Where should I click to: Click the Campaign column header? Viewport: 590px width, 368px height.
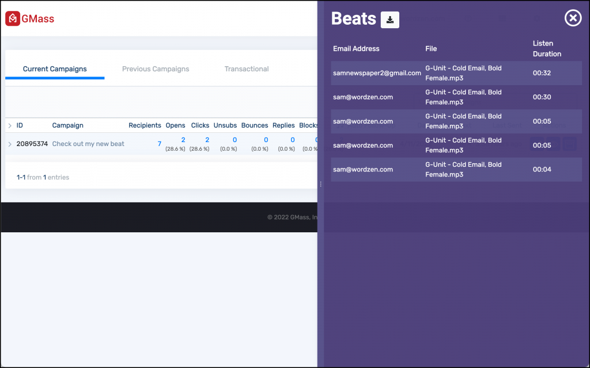tap(67, 125)
